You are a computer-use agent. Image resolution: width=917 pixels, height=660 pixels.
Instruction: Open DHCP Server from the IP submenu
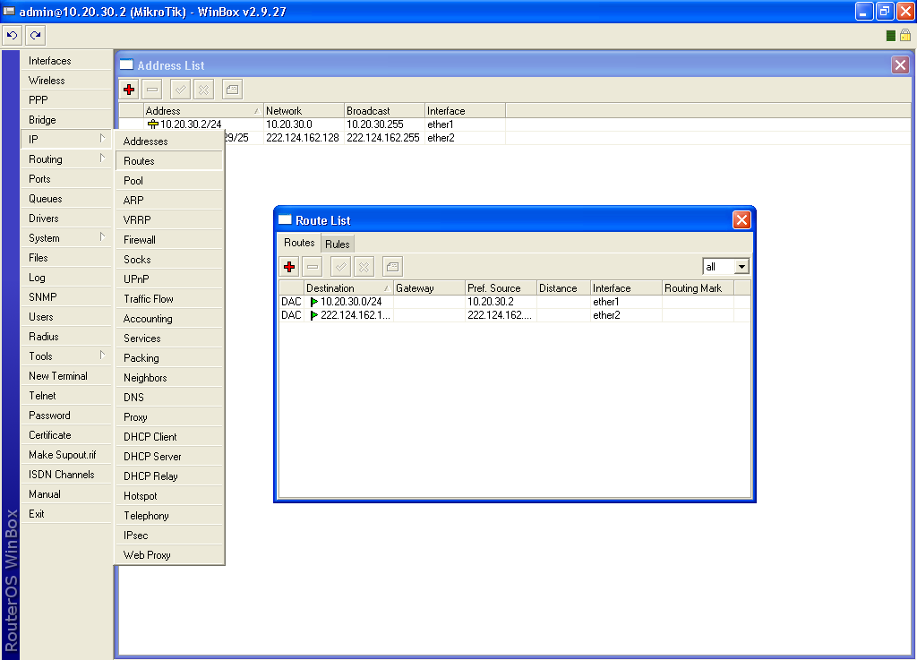pyautogui.click(x=169, y=457)
